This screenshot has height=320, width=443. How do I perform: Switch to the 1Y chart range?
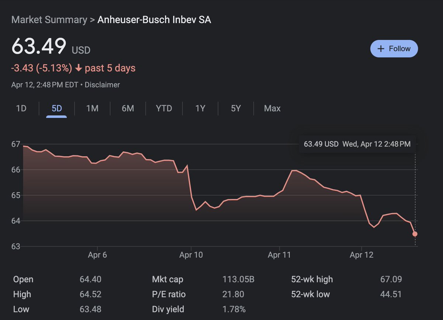200,109
